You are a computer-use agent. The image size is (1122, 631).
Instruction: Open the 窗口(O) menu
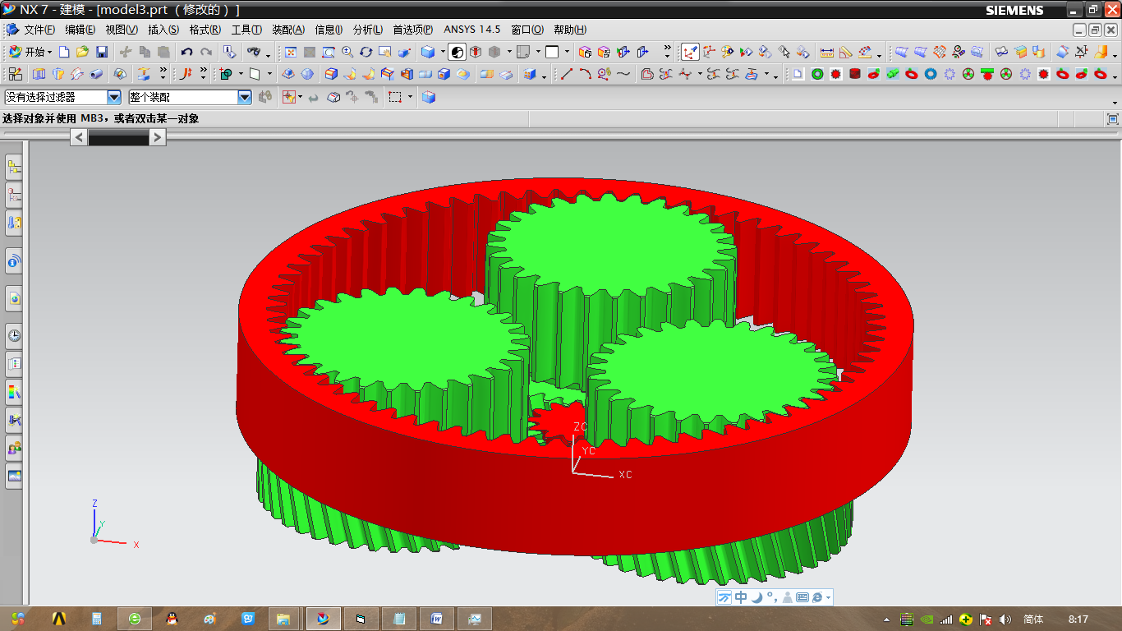click(x=527, y=30)
